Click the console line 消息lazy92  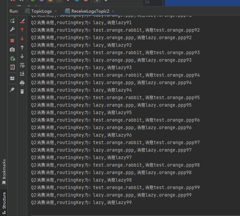pos(81,45)
